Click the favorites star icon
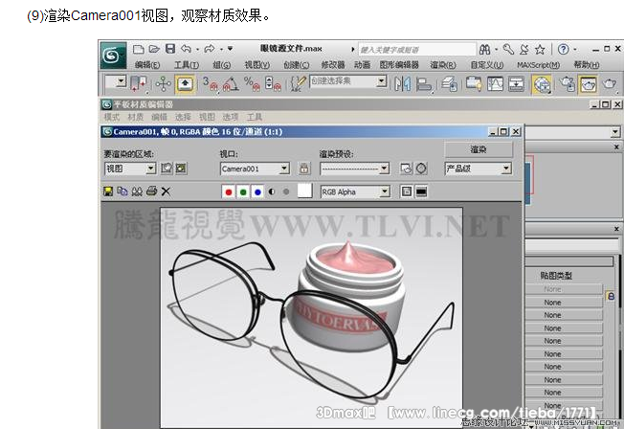The height and width of the screenshot is (429, 624). [x=540, y=50]
